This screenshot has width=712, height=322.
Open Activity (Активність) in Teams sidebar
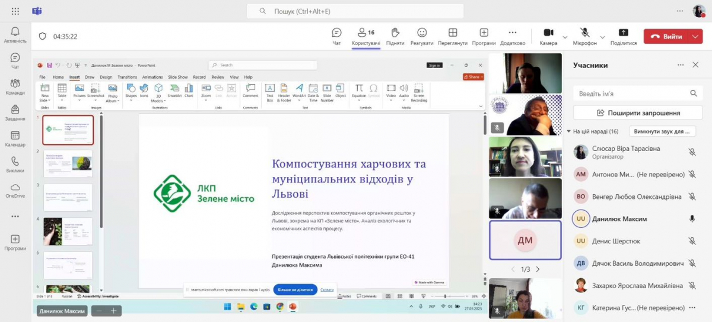[x=15, y=35]
